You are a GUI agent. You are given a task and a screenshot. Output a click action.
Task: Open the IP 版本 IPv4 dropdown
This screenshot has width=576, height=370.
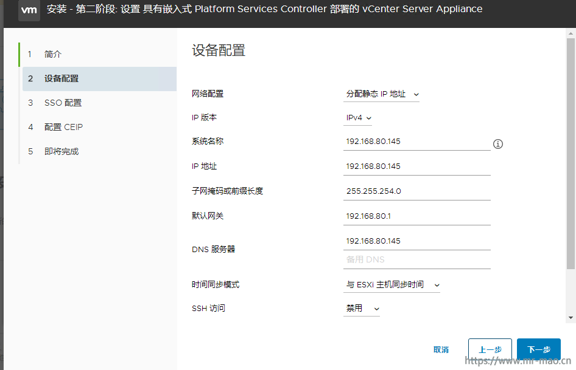point(358,118)
